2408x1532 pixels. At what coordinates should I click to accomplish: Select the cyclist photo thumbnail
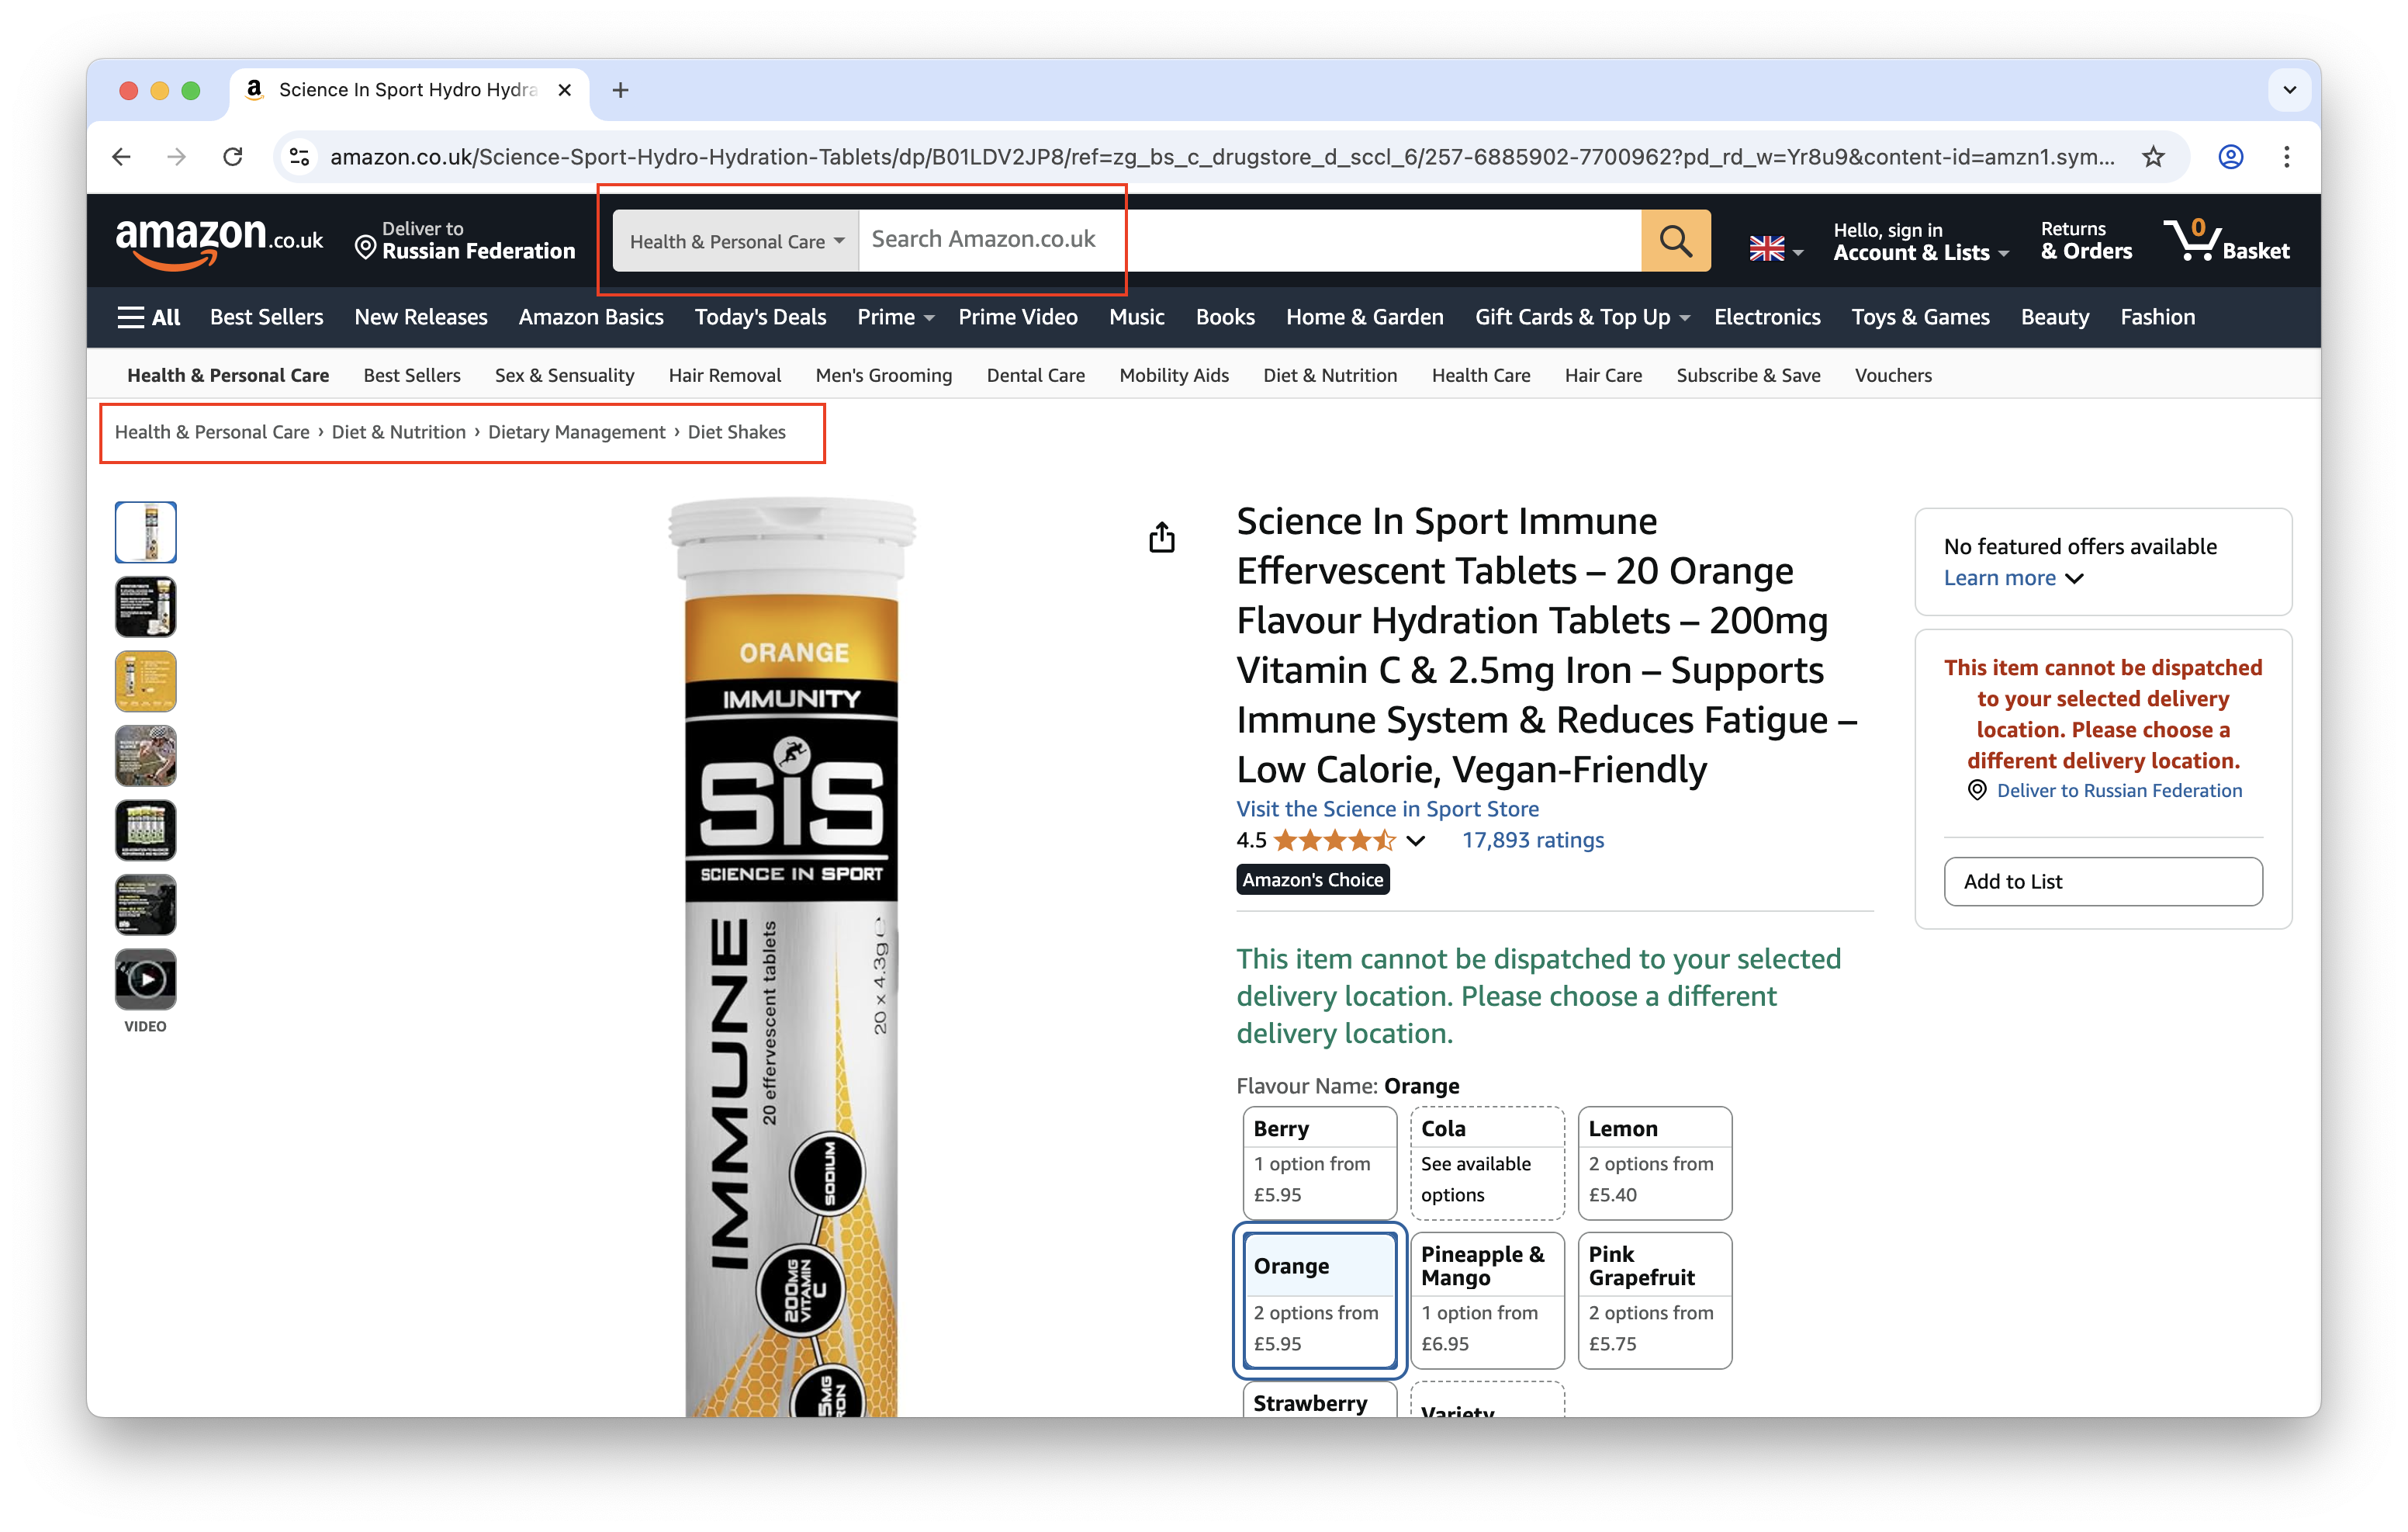point(146,755)
